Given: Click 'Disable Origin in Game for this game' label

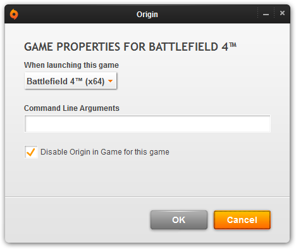Looking at the screenshot, I should pyautogui.click(x=105, y=152).
